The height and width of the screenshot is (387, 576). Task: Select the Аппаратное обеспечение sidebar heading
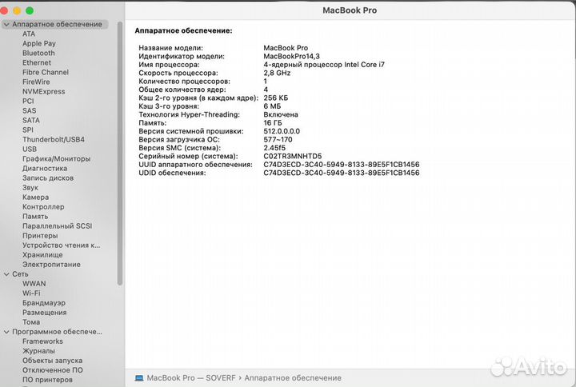click(x=57, y=24)
